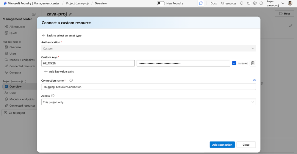Open project Connected resources
Screen dimensions: 297x154
point(22,105)
